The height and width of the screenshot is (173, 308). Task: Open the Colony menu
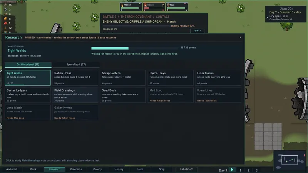tap(97, 169)
